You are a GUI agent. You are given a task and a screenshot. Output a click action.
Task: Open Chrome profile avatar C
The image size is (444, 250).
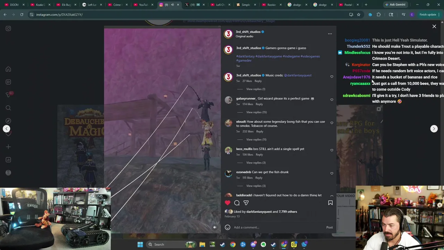click(412, 15)
